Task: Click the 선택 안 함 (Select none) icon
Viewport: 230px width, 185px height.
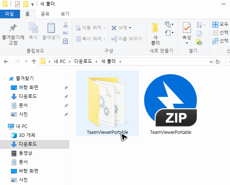Action: click(x=215, y=33)
